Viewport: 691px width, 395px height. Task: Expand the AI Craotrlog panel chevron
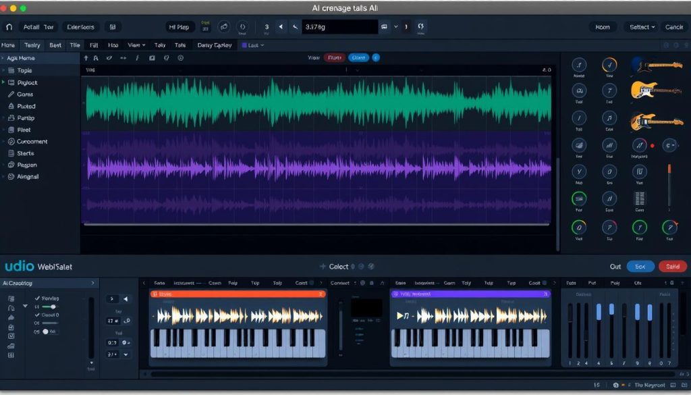[92, 283]
